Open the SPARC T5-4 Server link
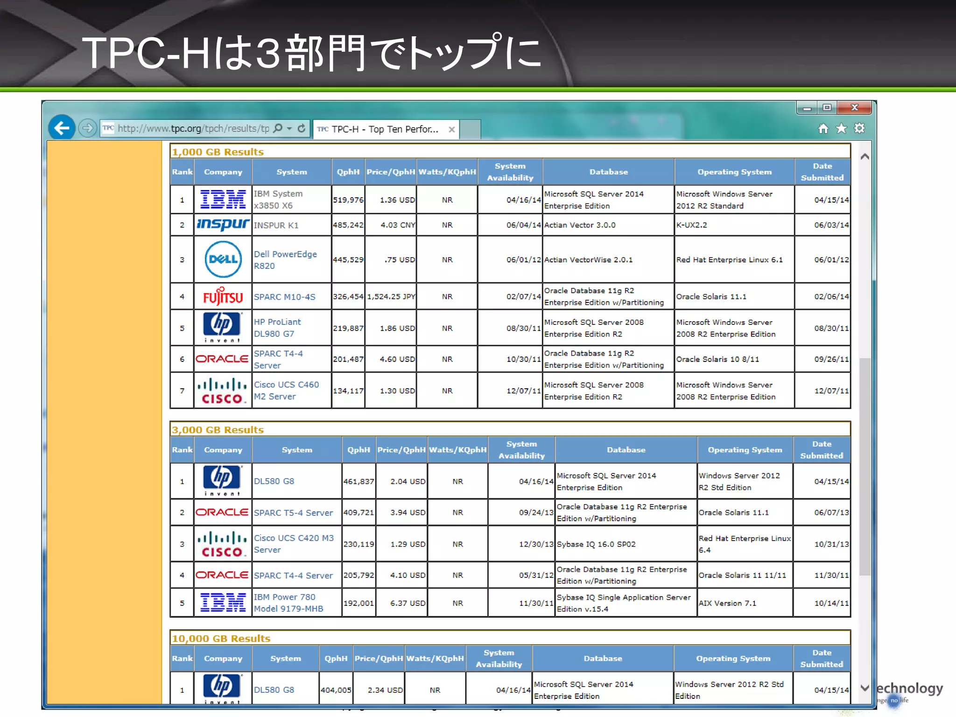The width and height of the screenshot is (956, 717). click(293, 513)
